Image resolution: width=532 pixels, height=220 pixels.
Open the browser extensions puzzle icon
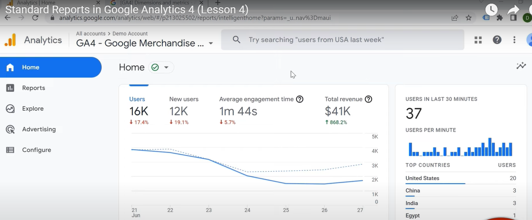500,18
